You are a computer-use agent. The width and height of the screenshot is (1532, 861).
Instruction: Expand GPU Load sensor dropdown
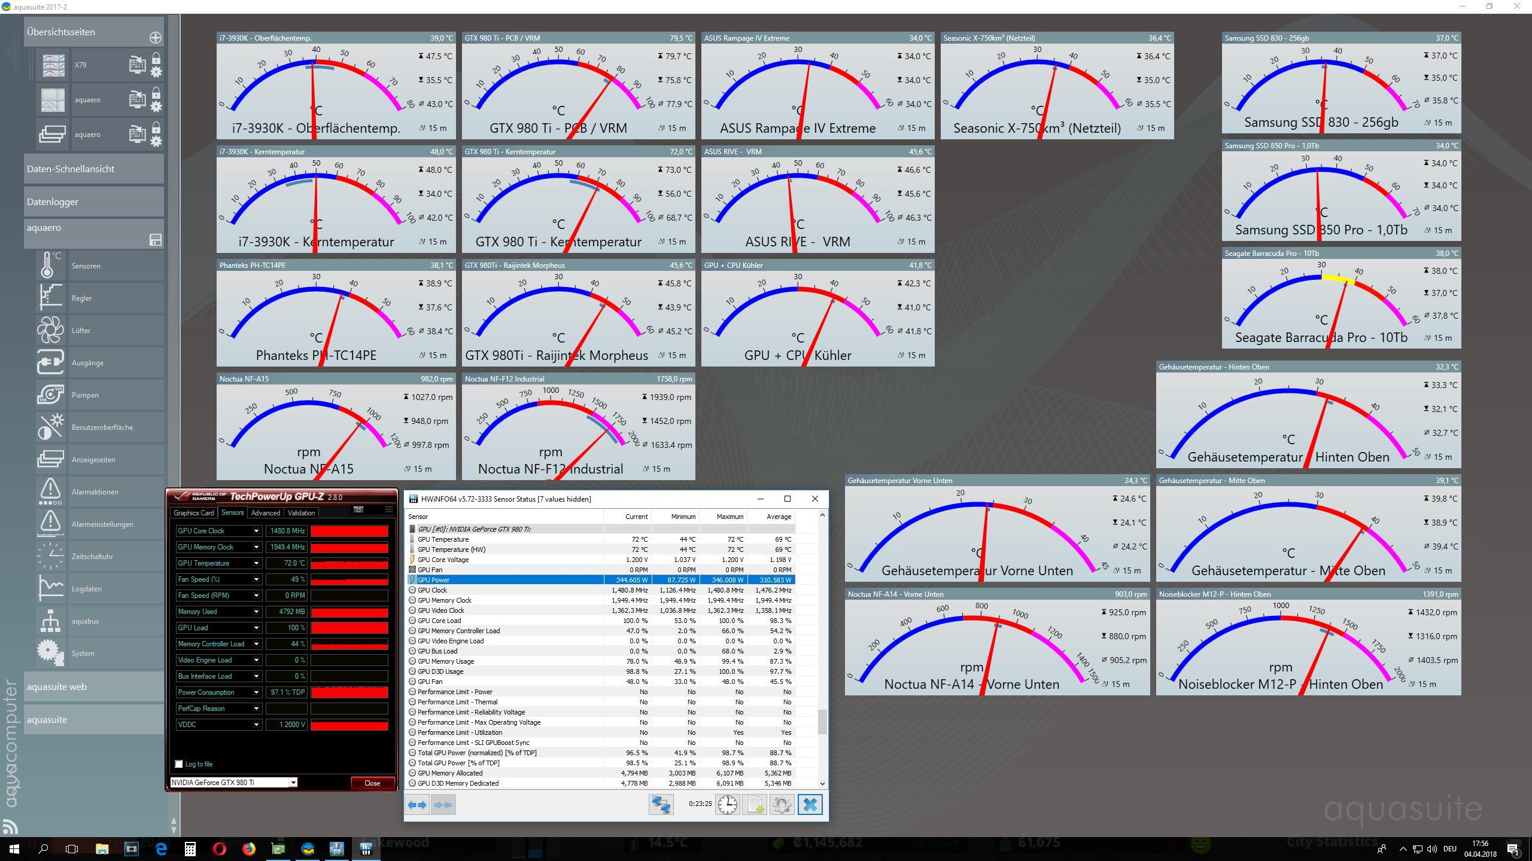(256, 628)
